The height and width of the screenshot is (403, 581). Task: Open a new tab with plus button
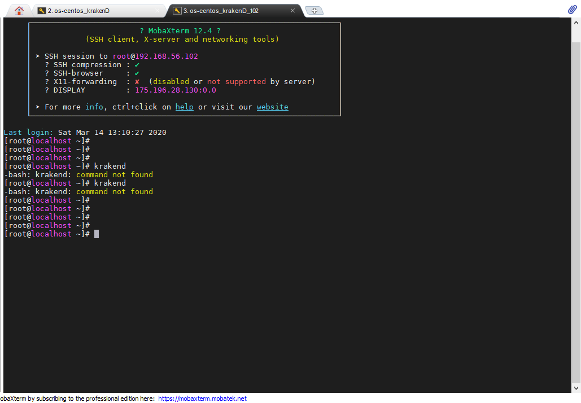click(x=314, y=11)
